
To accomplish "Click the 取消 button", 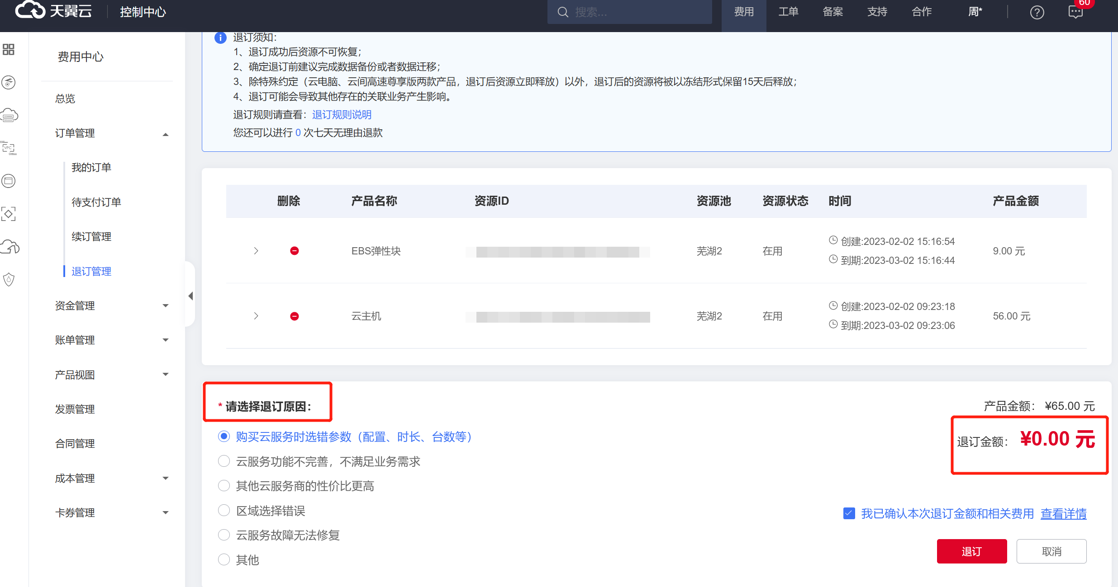I will [1051, 551].
